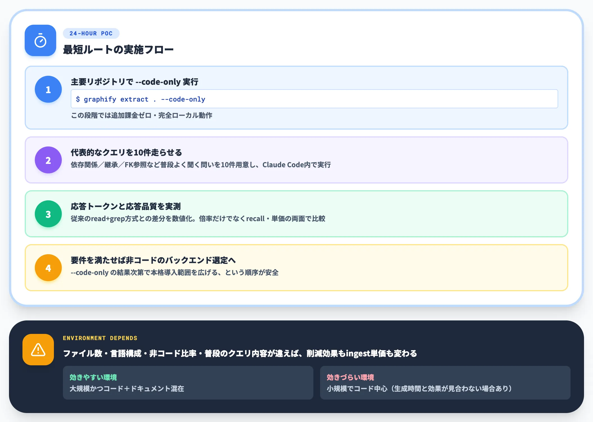
Task: Click the description mentioning Claude Code内で実行
Action: point(201,165)
